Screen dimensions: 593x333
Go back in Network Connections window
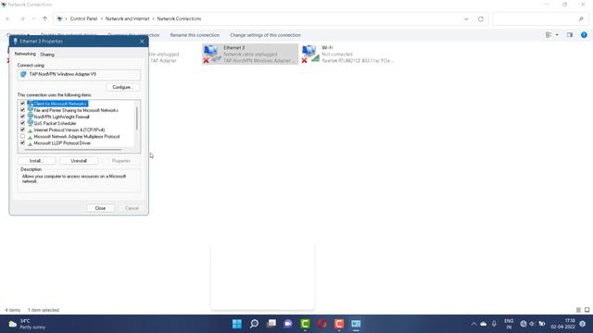point(8,18)
